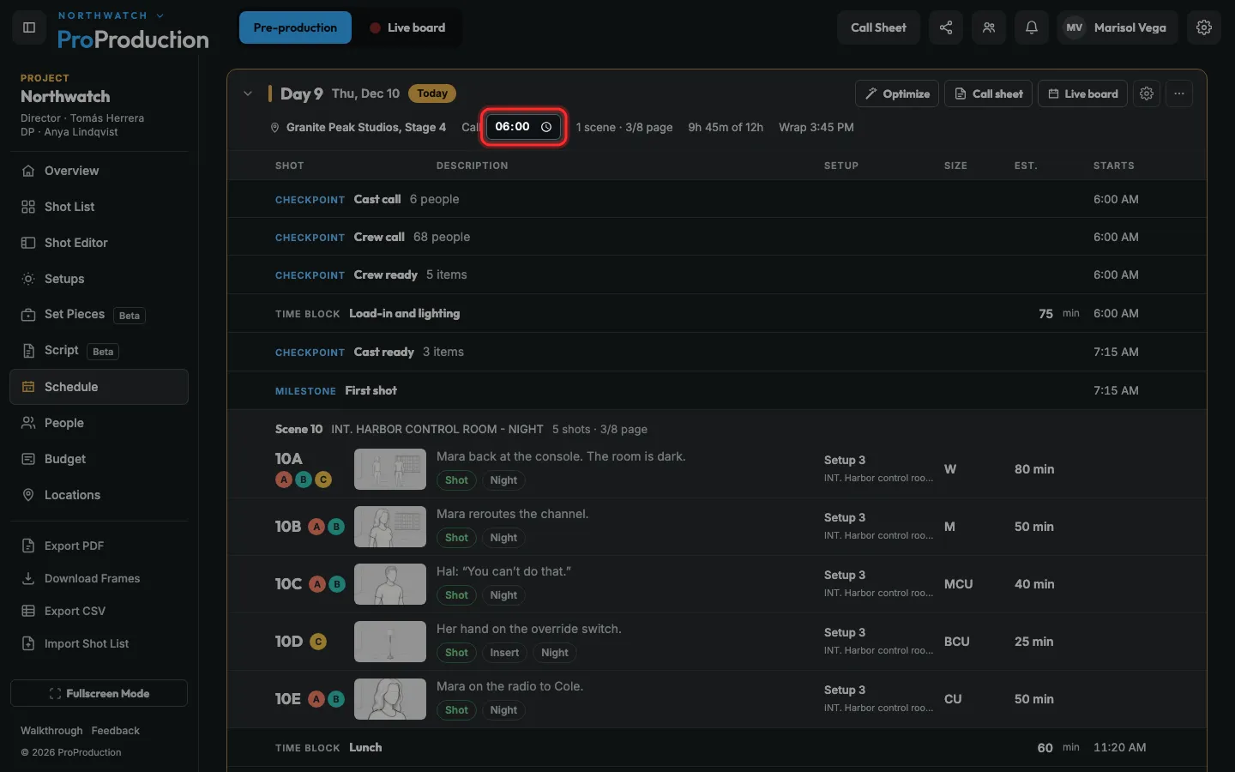This screenshot has height=772, width=1235.
Task: Open shot 10B storyboard thumbnail
Action: (x=390, y=527)
